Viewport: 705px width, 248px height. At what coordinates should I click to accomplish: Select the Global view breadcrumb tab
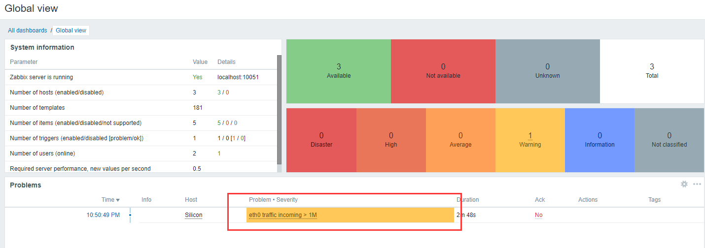tap(71, 31)
